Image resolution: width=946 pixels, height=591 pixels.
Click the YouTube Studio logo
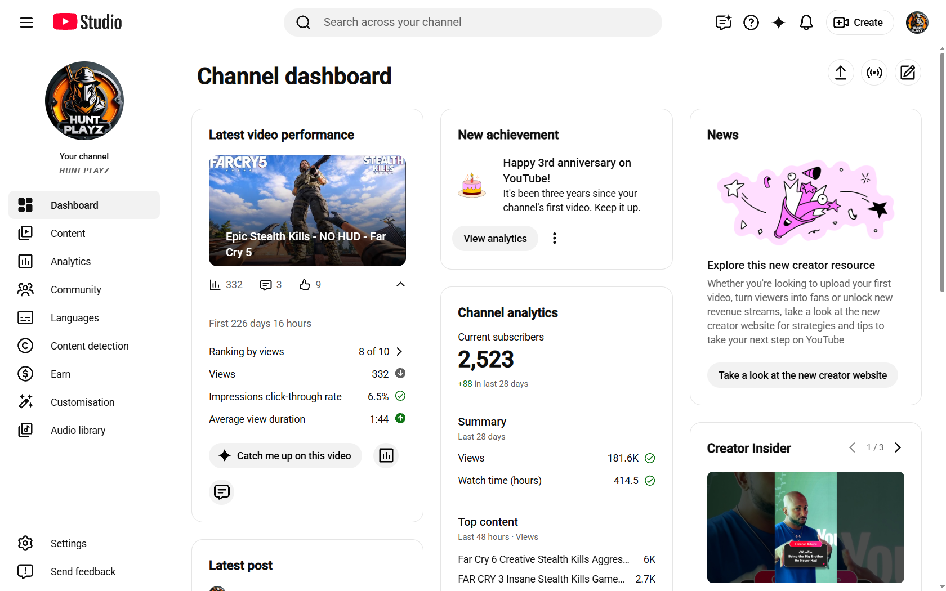point(87,22)
